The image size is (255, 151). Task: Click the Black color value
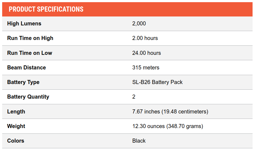(139, 141)
